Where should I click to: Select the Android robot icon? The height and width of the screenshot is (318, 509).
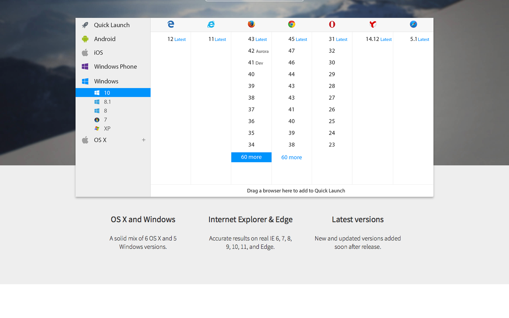[x=85, y=39]
